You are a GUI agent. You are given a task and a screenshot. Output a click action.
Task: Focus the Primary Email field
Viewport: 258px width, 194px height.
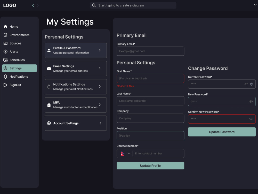click(150, 51)
